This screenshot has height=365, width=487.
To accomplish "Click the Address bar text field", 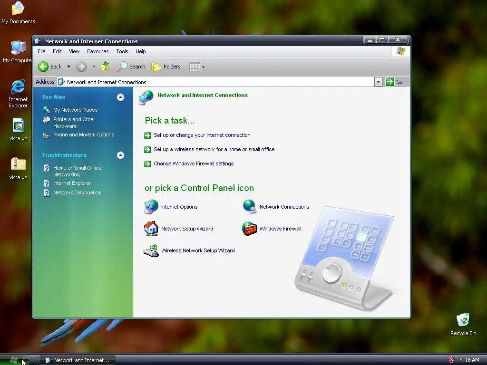I will 216,82.
